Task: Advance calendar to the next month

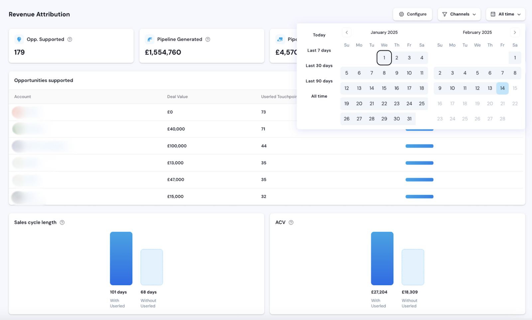Action: [x=515, y=32]
